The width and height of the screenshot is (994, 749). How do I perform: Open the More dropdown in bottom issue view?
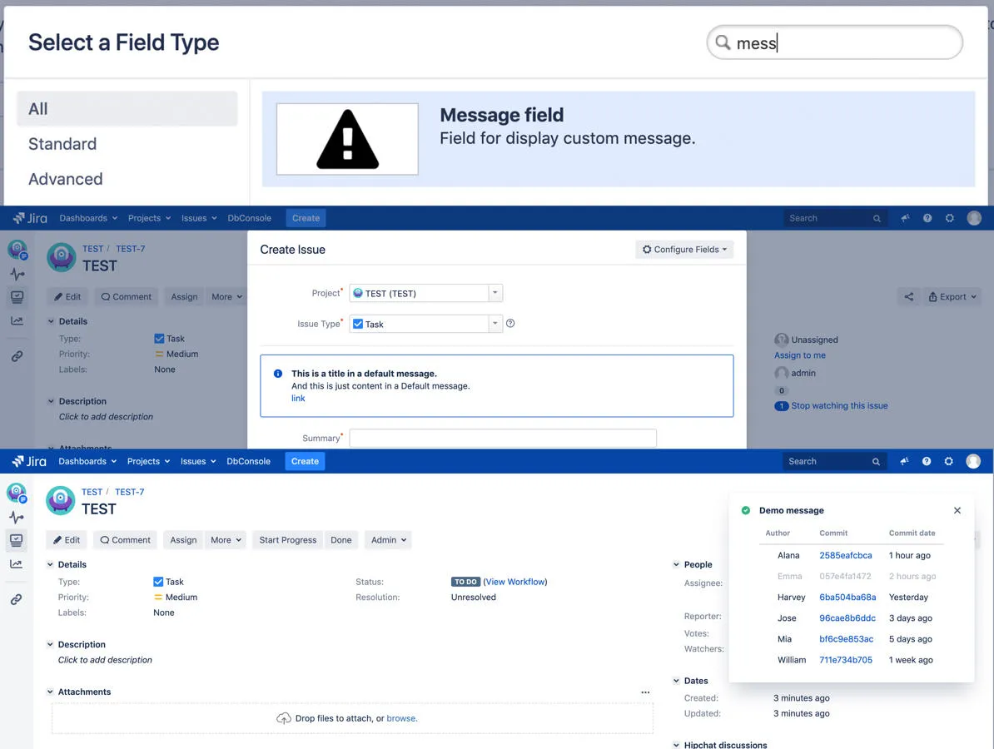(x=226, y=540)
